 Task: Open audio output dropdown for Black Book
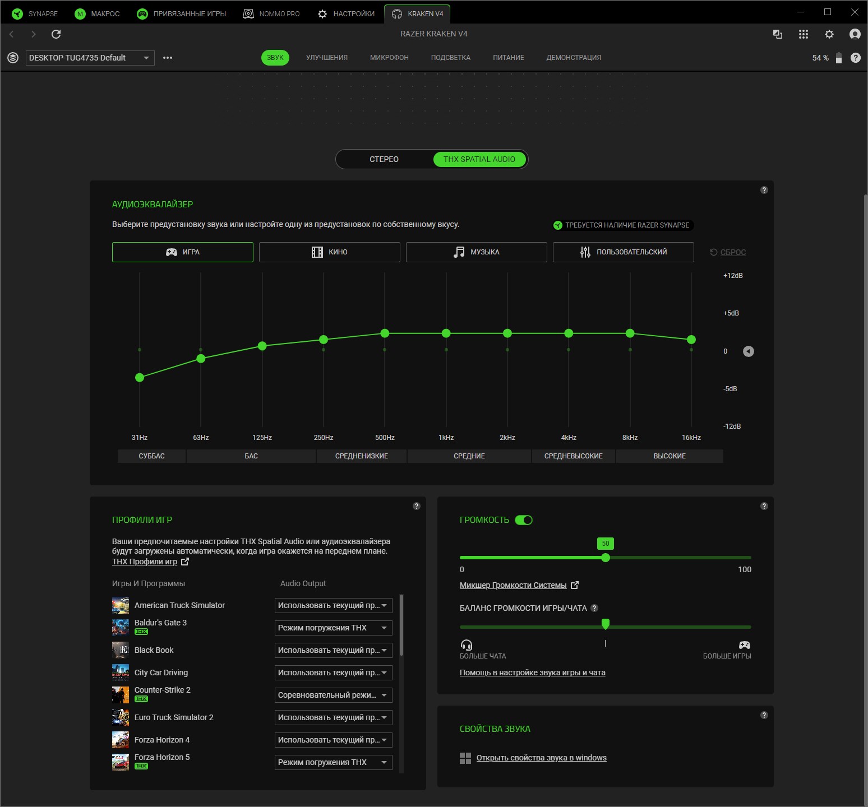pos(334,650)
